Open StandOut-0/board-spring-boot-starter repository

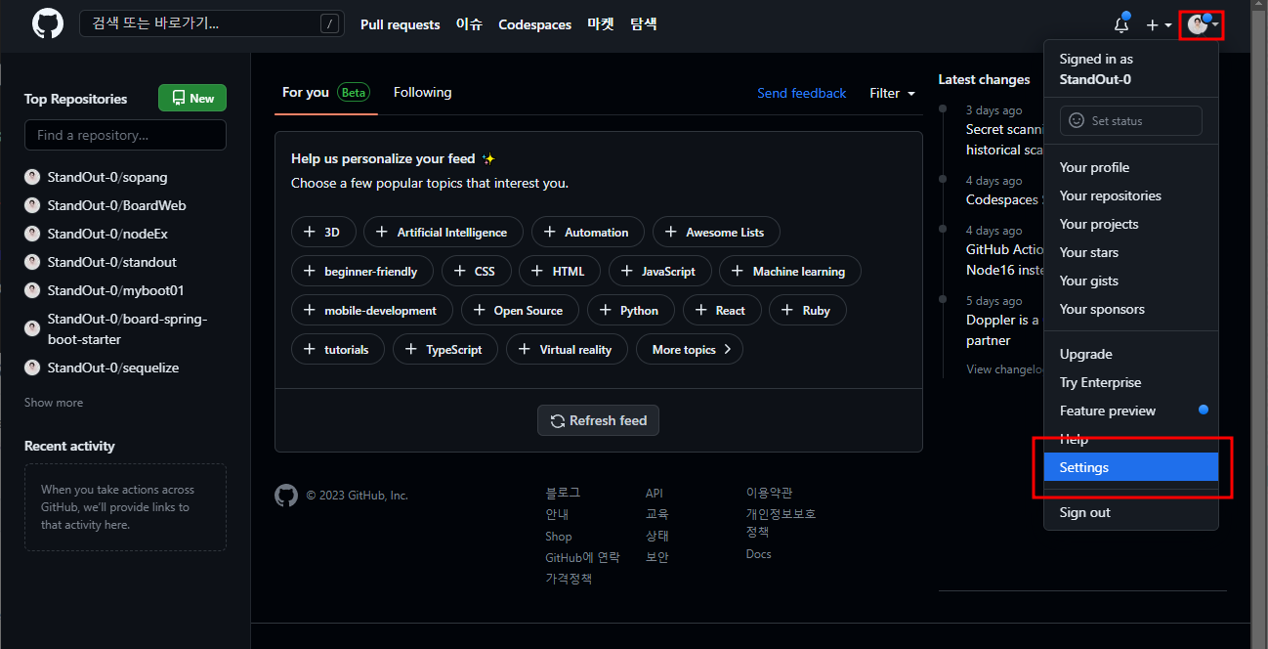tap(128, 328)
